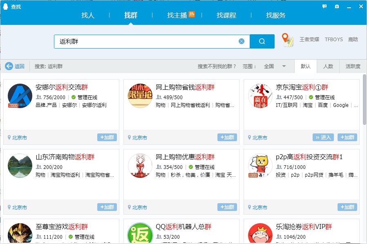Click 北京市 location on 网上购物优惠返利群 card

click(x=140, y=207)
